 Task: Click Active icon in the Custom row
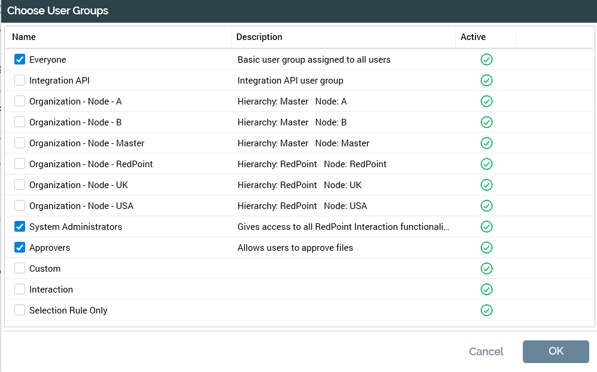(x=486, y=269)
